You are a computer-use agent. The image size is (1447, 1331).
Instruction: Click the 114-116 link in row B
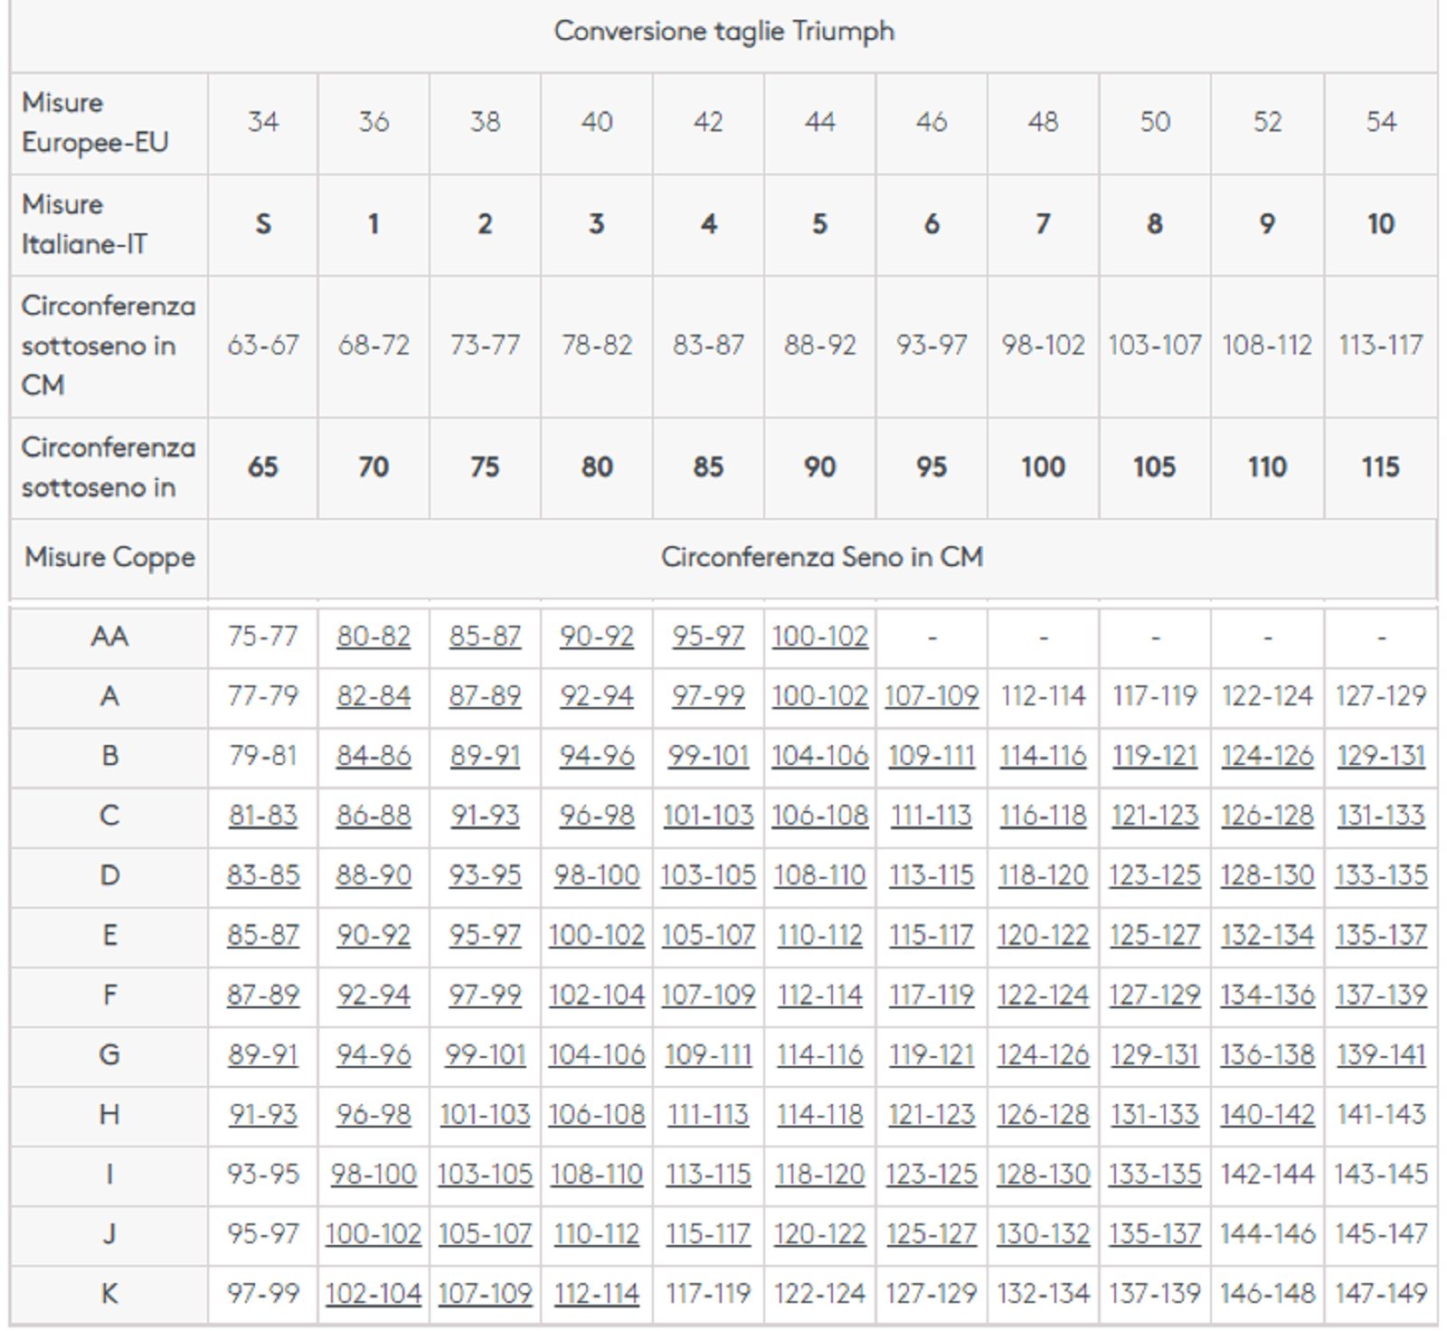click(x=1043, y=756)
